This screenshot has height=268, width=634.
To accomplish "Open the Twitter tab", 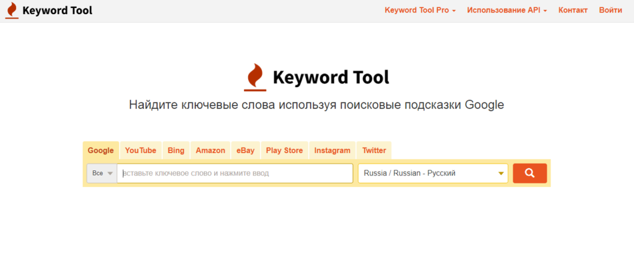I will coord(374,151).
